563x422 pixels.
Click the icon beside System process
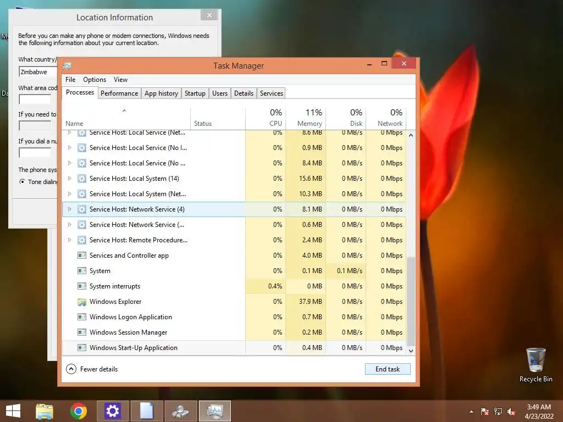82,271
